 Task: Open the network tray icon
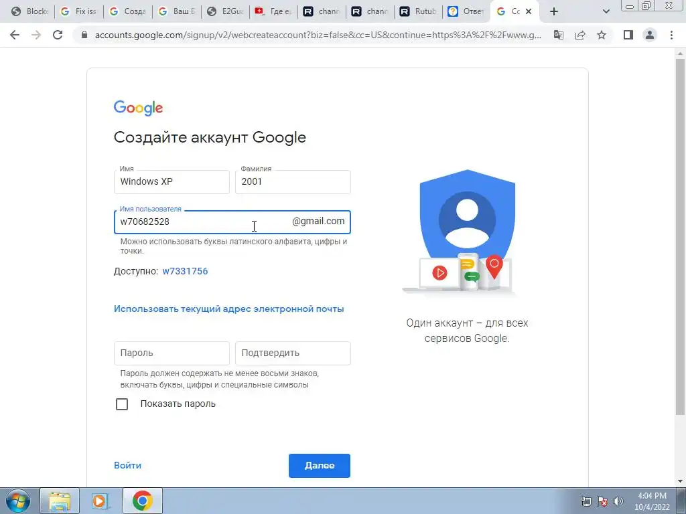point(586,501)
